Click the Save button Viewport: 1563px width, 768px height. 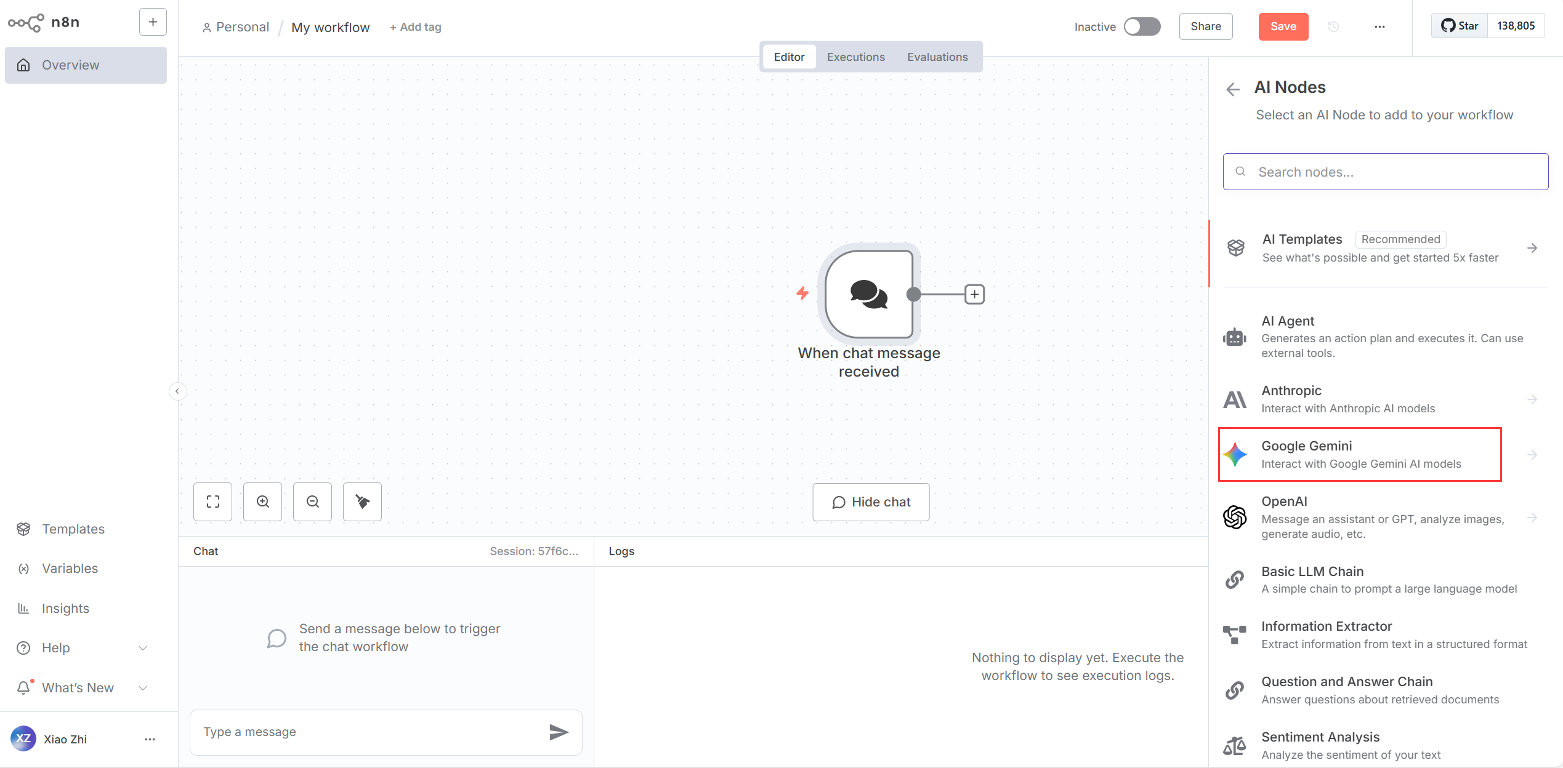[x=1283, y=26]
